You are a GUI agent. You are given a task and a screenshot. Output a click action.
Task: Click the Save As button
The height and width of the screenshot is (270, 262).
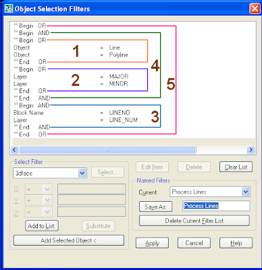[x=155, y=207]
